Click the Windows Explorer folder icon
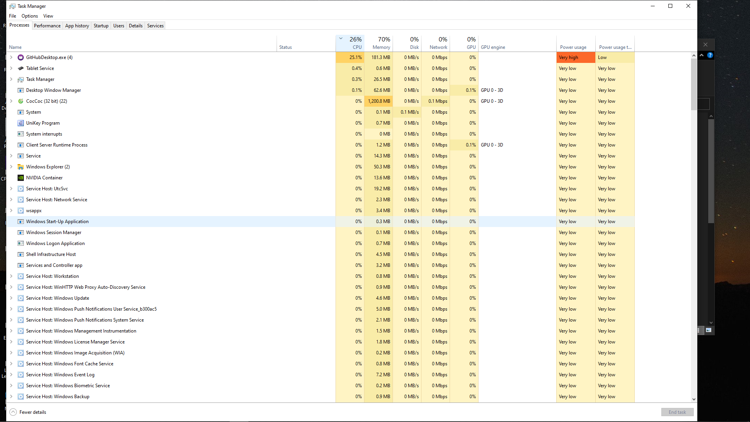 pyautogui.click(x=21, y=167)
